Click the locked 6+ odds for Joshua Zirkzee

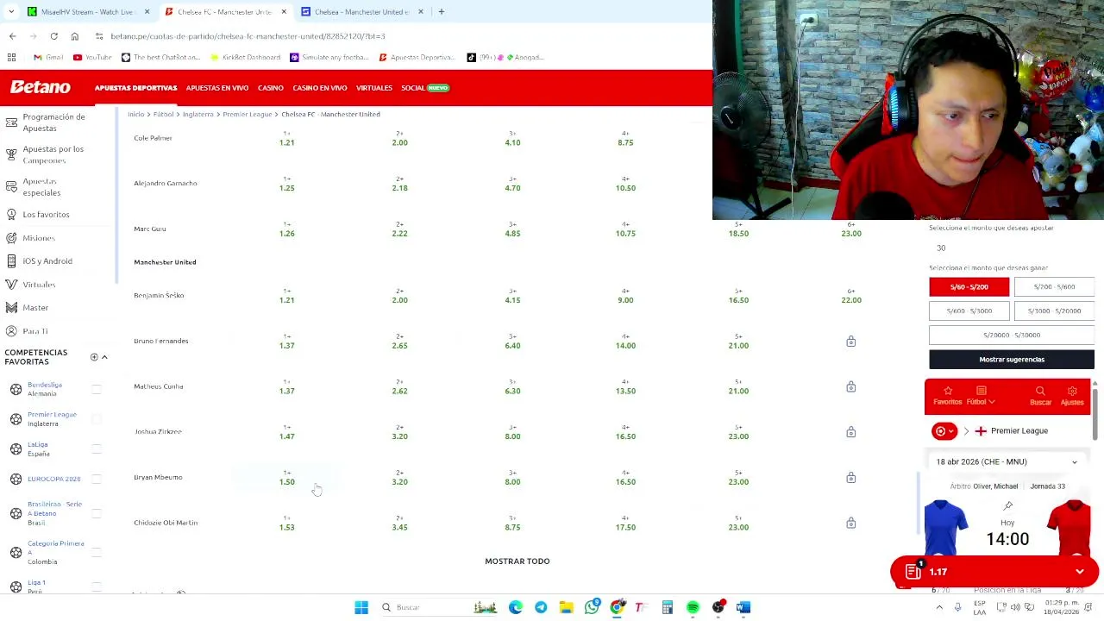(850, 432)
